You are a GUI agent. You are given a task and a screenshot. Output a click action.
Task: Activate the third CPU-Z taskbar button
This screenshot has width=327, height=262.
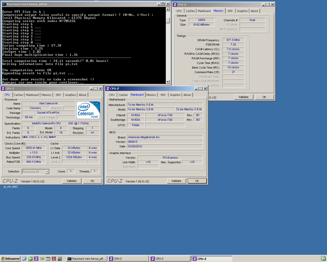point(212,259)
